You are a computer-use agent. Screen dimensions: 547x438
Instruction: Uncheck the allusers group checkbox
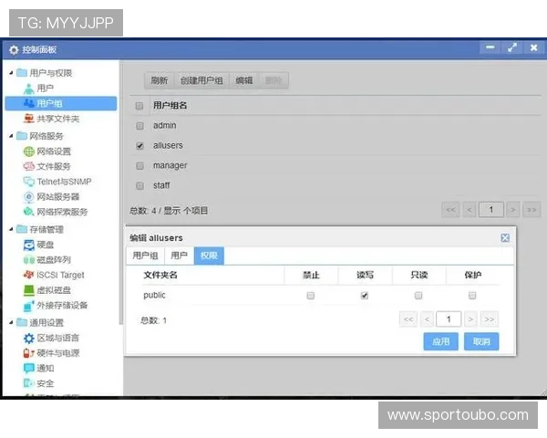pyautogui.click(x=139, y=146)
